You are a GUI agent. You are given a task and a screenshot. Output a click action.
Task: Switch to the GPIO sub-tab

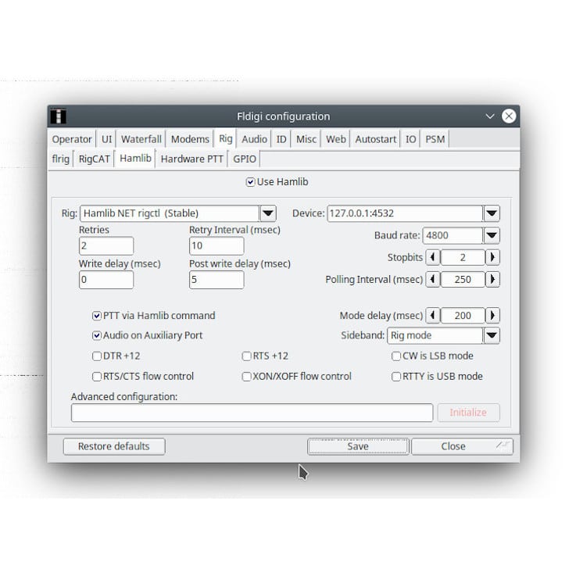coord(245,159)
